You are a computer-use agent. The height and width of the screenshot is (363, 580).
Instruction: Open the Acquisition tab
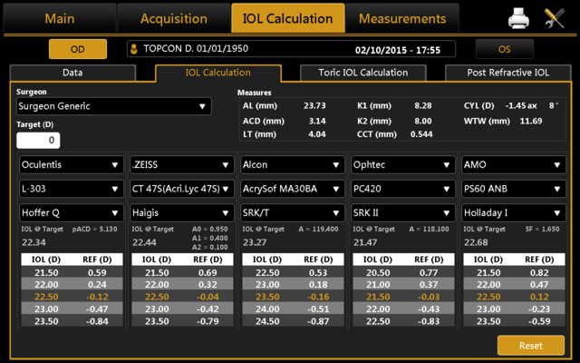[x=173, y=18]
